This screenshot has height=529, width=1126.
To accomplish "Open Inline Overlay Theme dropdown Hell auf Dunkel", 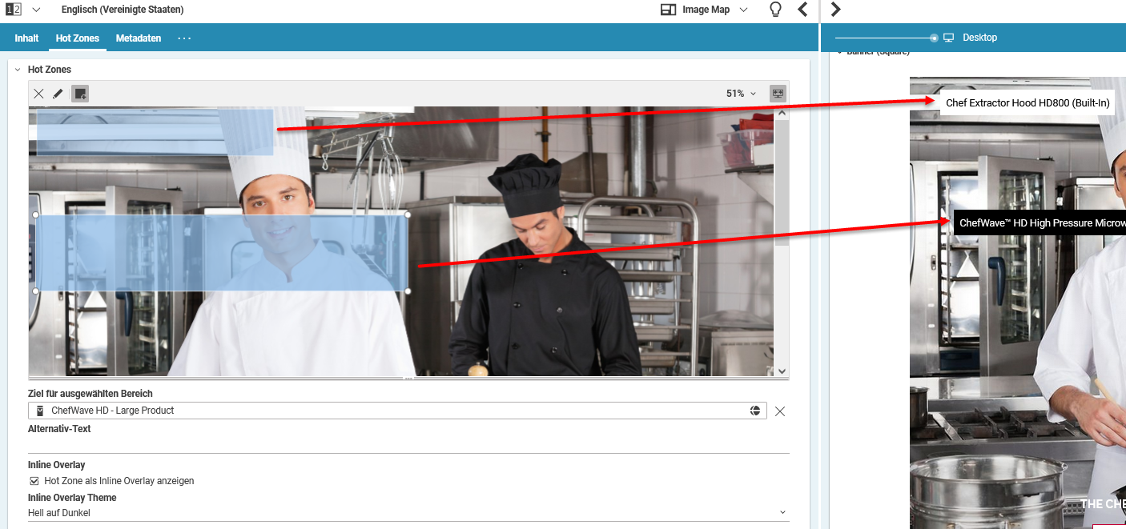I will pyautogui.click(x=408, y=512).
